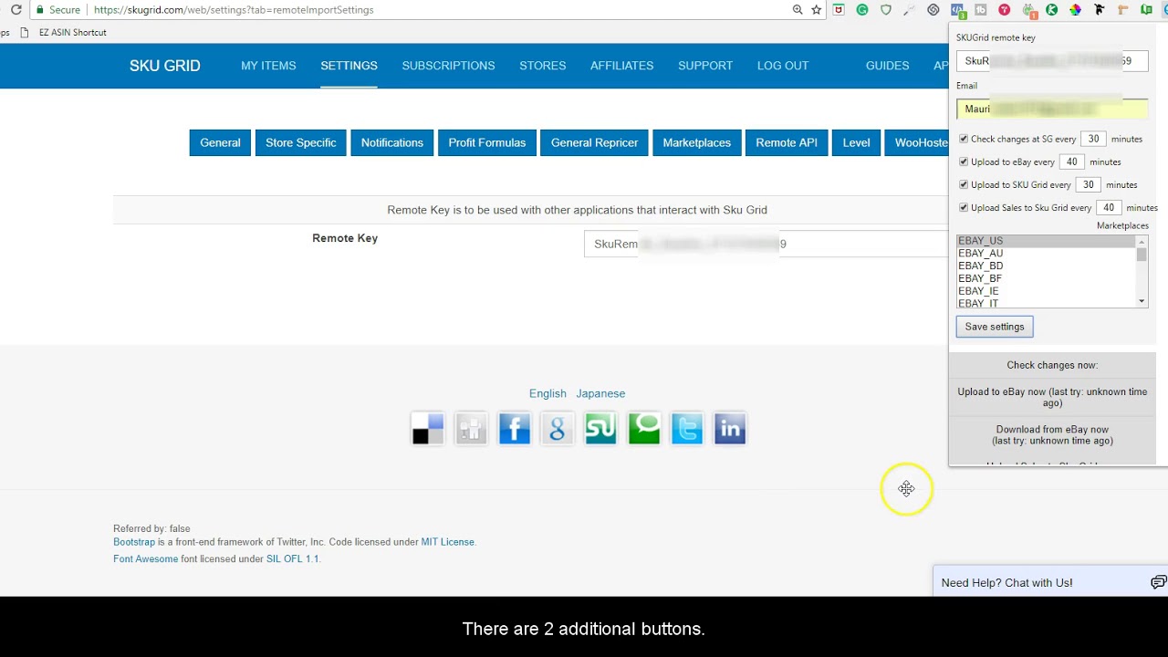Disable Upload to eBay every option
This screenshot has height=657, width=1168.
[x=964, y=162]
